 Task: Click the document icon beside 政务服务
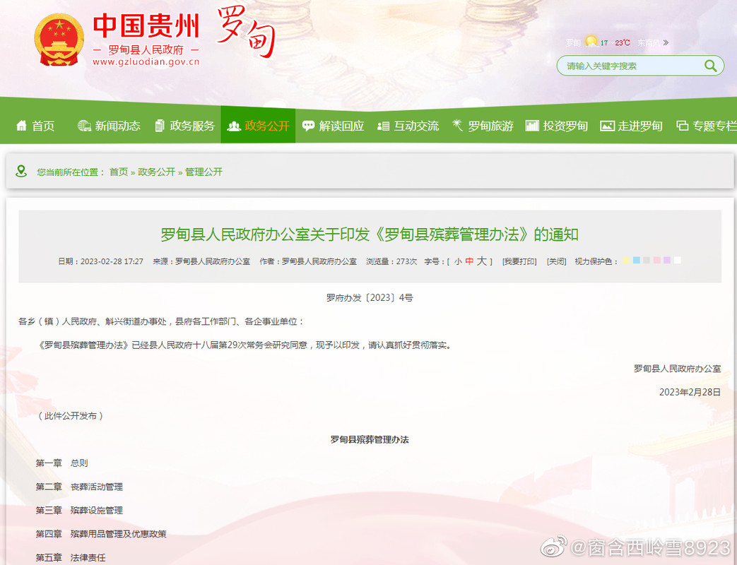tap(160, 126)
